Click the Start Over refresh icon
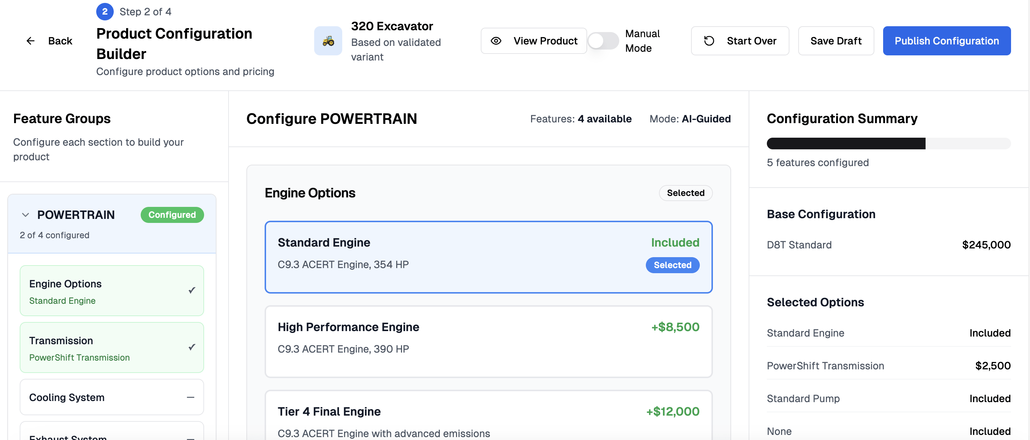1030x440 pixels. pyautogui.click(x=709, y=41)
